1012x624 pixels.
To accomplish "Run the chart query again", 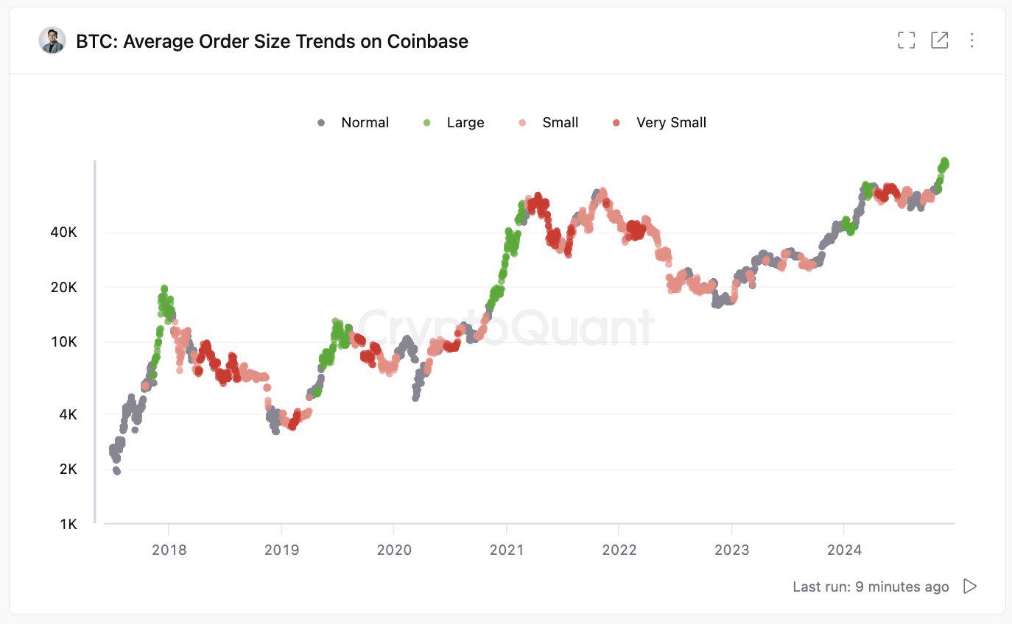I will tap(970, 586).
